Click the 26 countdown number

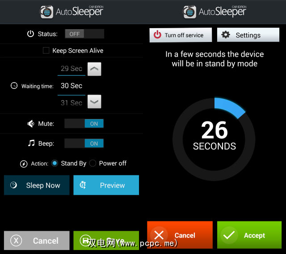tap(214, 130)
